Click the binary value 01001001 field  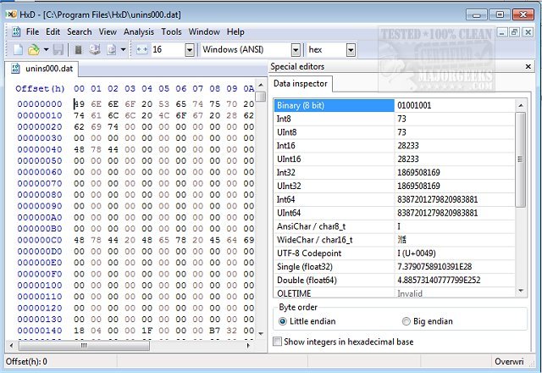pyautogui.click(x=455, y=105)
